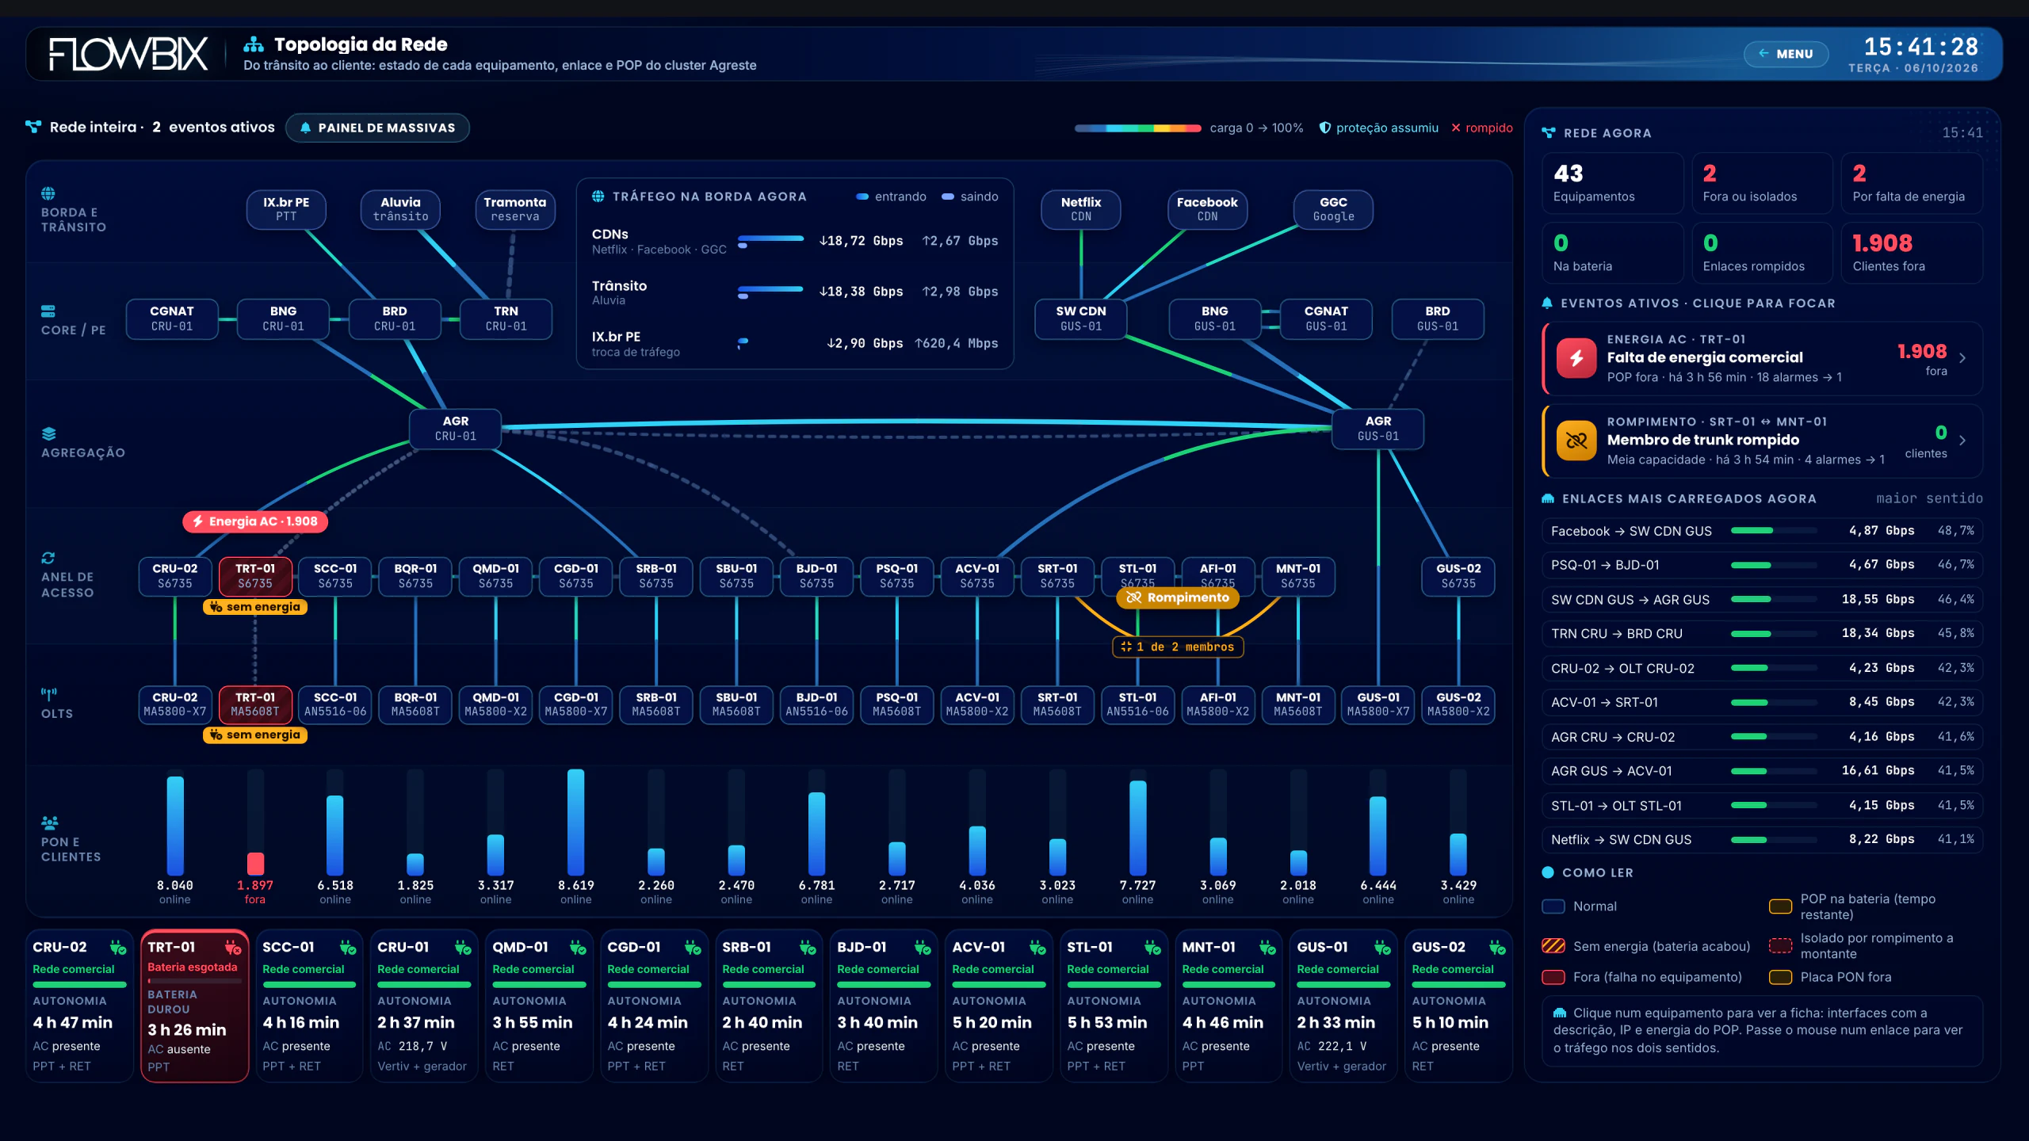Open the AGR CRU-01 aggregation node
This screenshot has width=2029, height=1141.
point(455,429)
